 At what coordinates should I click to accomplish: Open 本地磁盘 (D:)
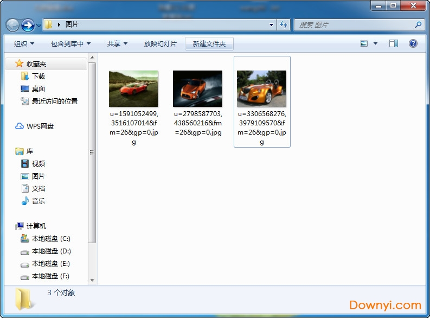tap(51, 251)
